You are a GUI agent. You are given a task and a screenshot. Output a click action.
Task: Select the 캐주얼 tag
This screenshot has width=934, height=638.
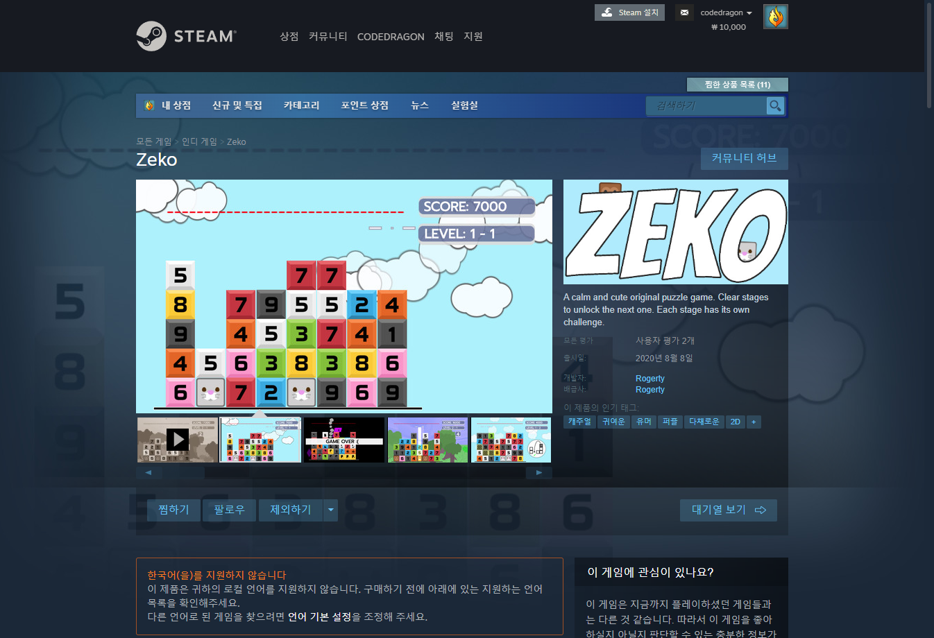tap(579, 422)
